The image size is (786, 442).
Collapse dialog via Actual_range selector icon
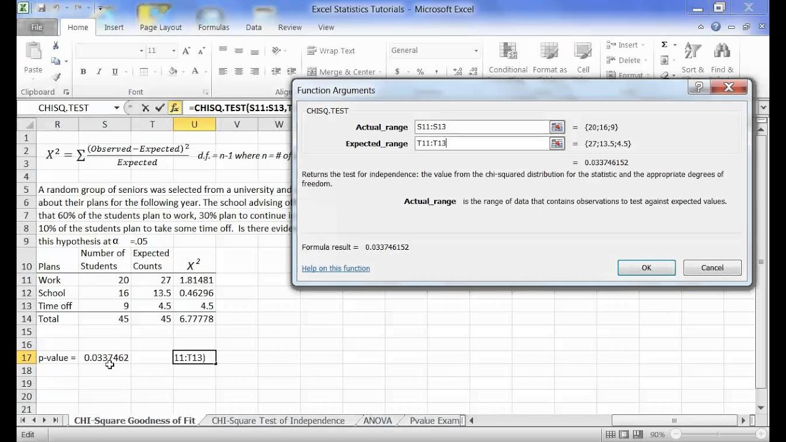[557, 127]
